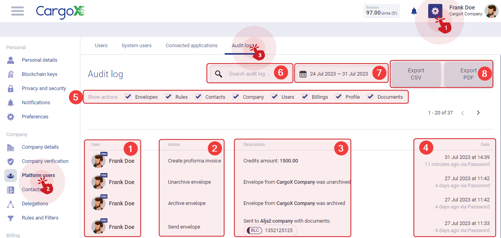Viewport: 501px width, 238px height.
Task: Click the Preferences gear icon in sidebar
Action: coord(11,116)
